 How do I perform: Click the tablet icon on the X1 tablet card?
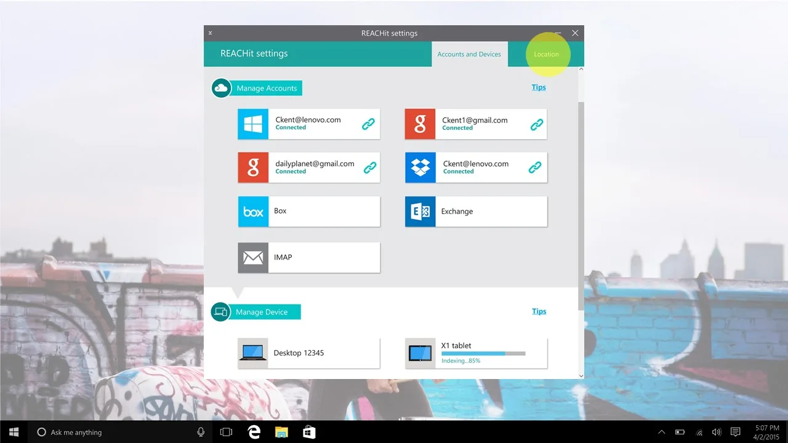(x=420, y=353)
